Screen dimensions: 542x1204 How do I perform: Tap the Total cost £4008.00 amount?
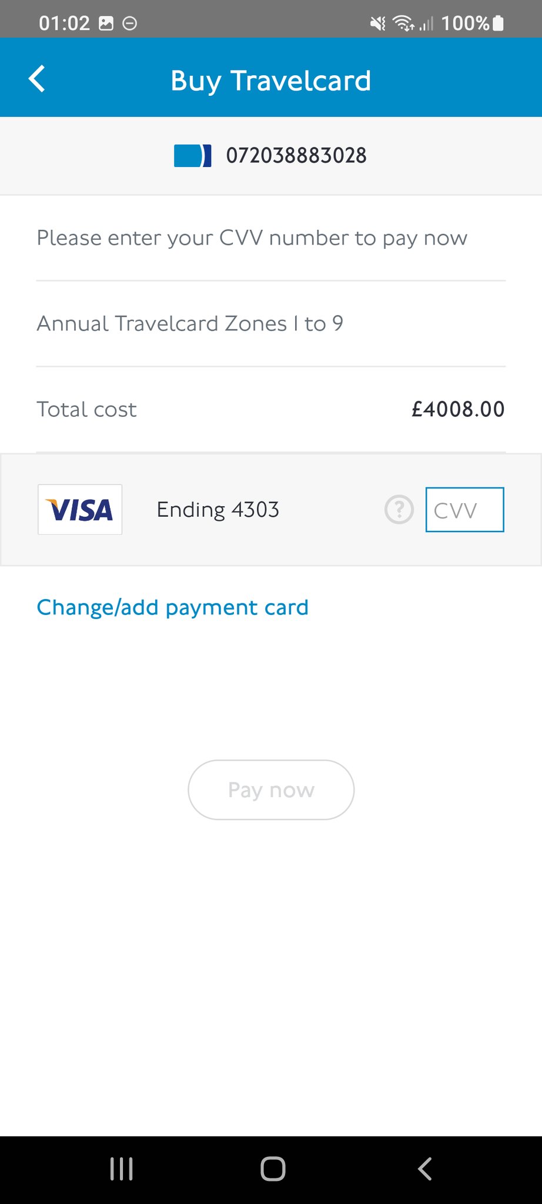click(457, 409)
